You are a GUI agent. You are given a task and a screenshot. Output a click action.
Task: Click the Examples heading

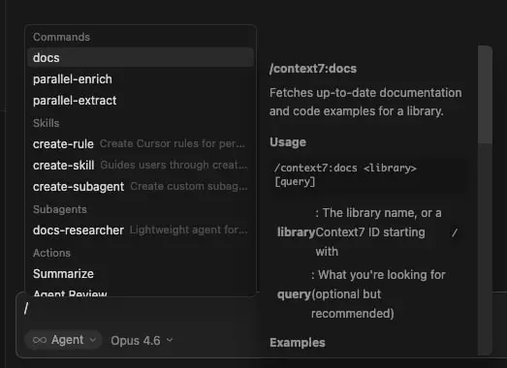(298, 343)
